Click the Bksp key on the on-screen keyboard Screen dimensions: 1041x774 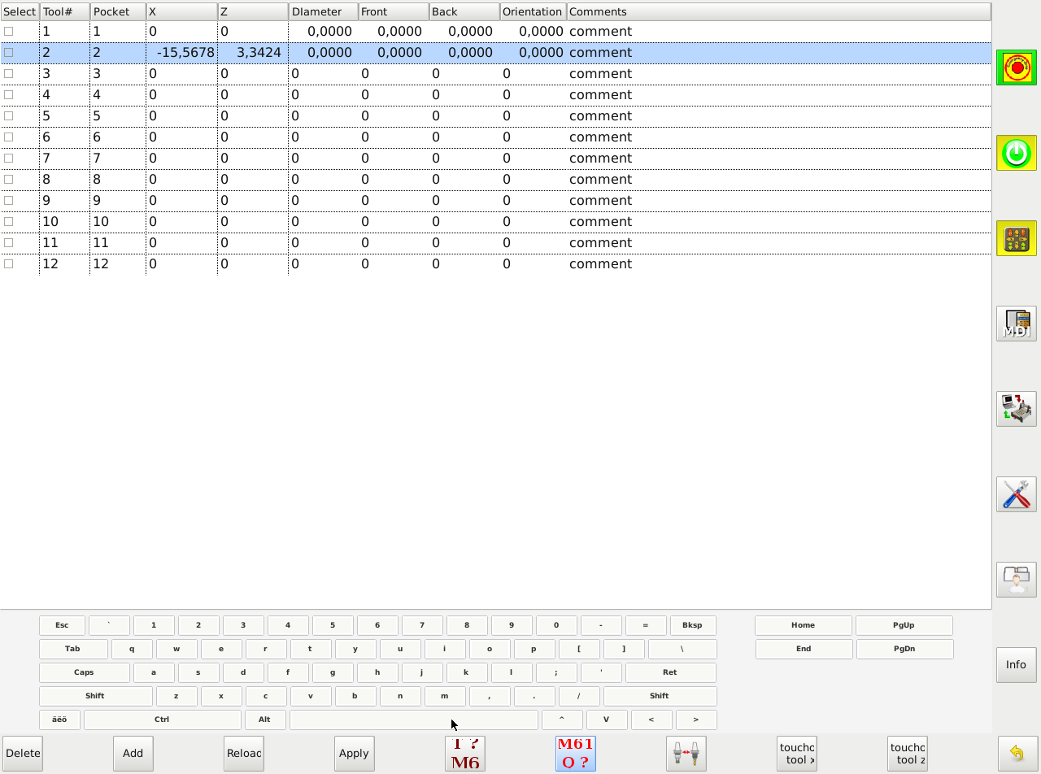[x=692, y=625]
